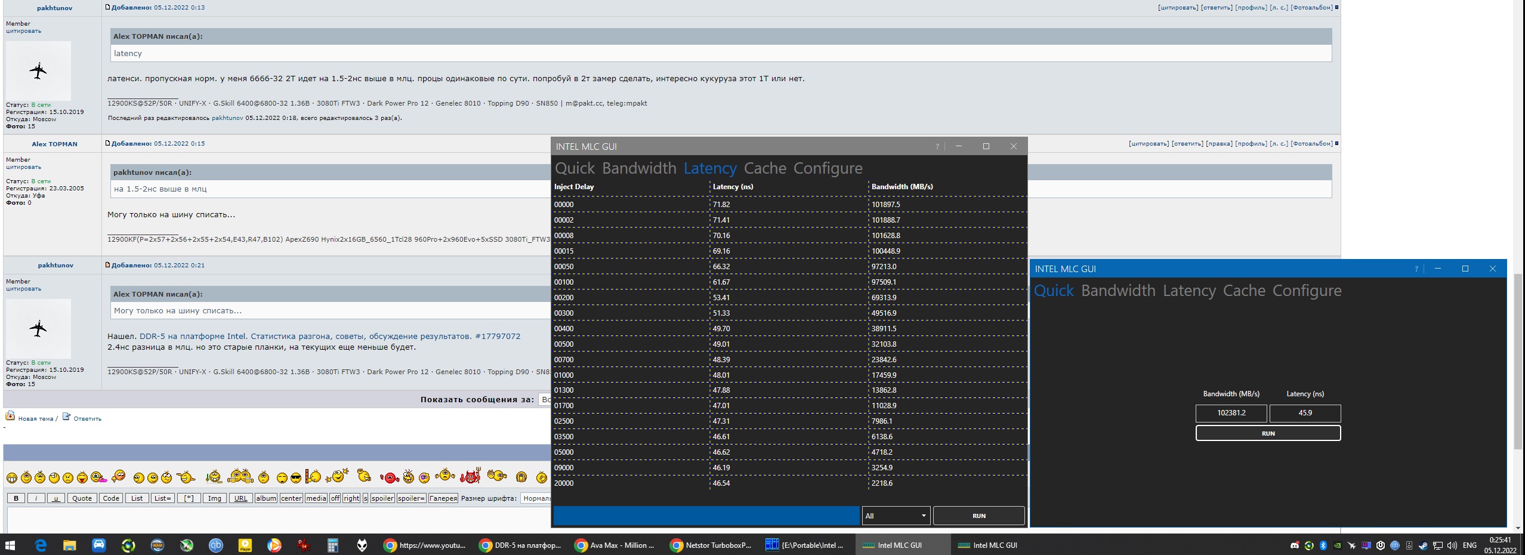Open the RAM utility icon on taskbar
This screenshot has height=555, width=1525.
coord(158,545)
